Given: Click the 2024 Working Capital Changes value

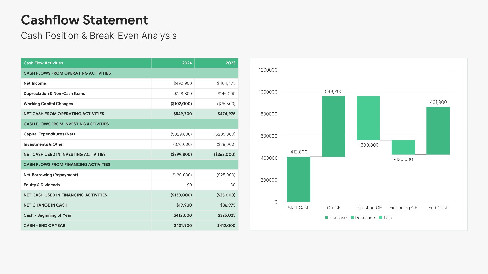Looking at the screenshot, I should pyautogui.click(x=181, y=104).
